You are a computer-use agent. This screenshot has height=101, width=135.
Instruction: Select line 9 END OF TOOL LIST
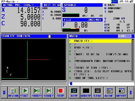click(x=100, y=78)
